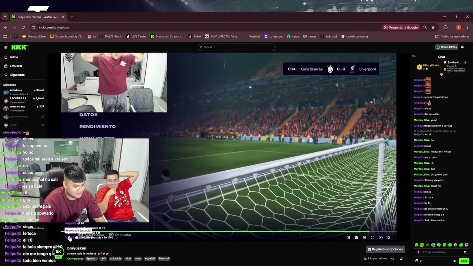Click the zoom magnifier icon in address bar
The image size is (473, 266).
(x=425, y=27)
